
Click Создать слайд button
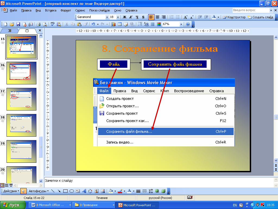(x=260, y=17)
